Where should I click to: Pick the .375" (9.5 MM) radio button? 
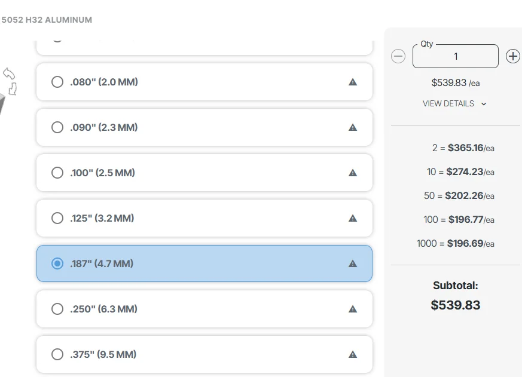point(57,354)
